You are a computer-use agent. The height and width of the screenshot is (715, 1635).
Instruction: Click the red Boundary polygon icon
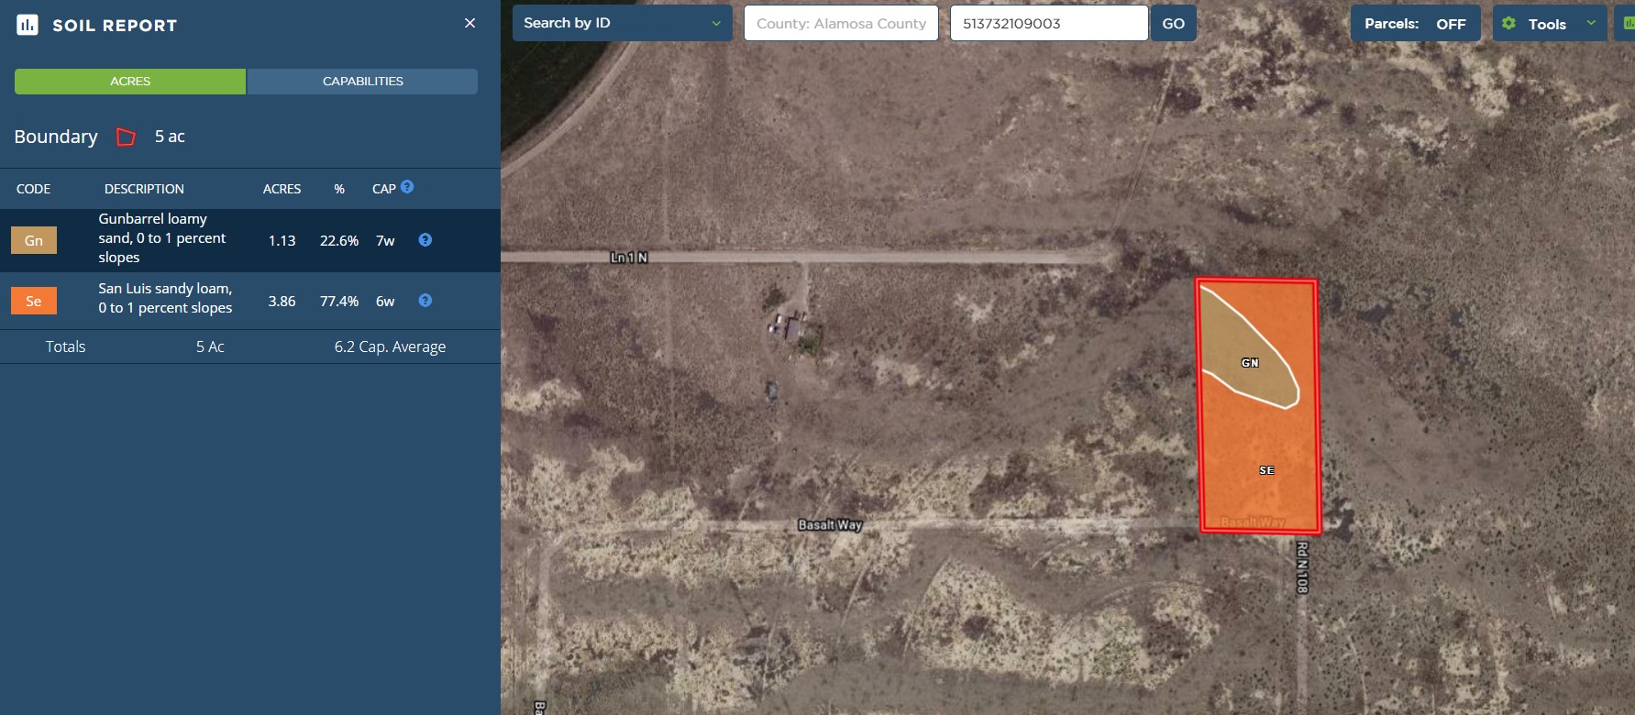click(x=126, y=137)
